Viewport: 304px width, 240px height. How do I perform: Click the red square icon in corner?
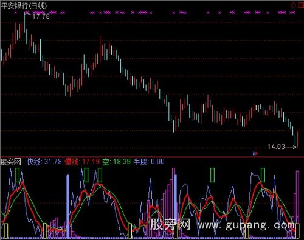point(301,5)
